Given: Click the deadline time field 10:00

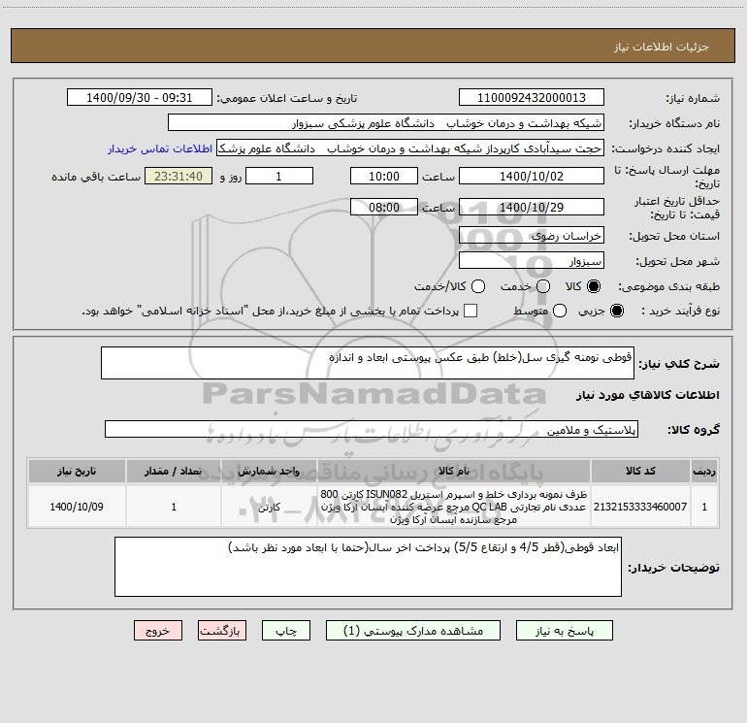Looking at the screenshot, I should pos(384,176).
